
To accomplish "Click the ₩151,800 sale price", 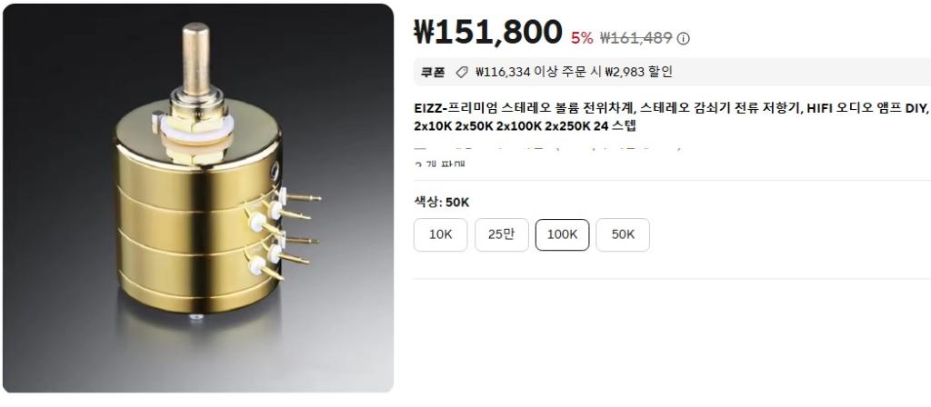I will click(x=487, y=32).
